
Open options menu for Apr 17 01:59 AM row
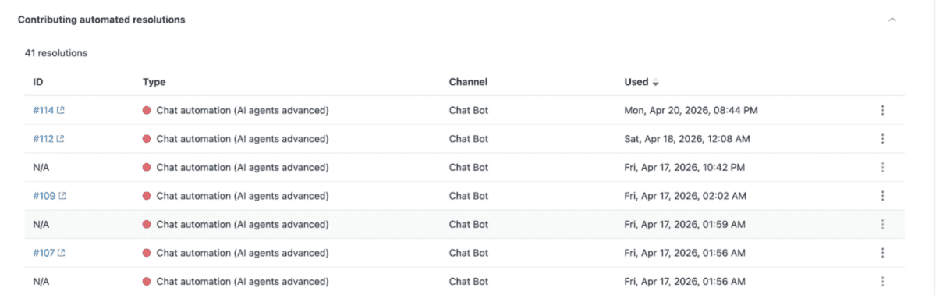pyautogui.click(x=882, y=224)
